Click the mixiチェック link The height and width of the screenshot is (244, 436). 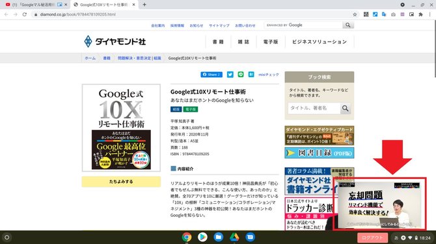coord(269,75)
